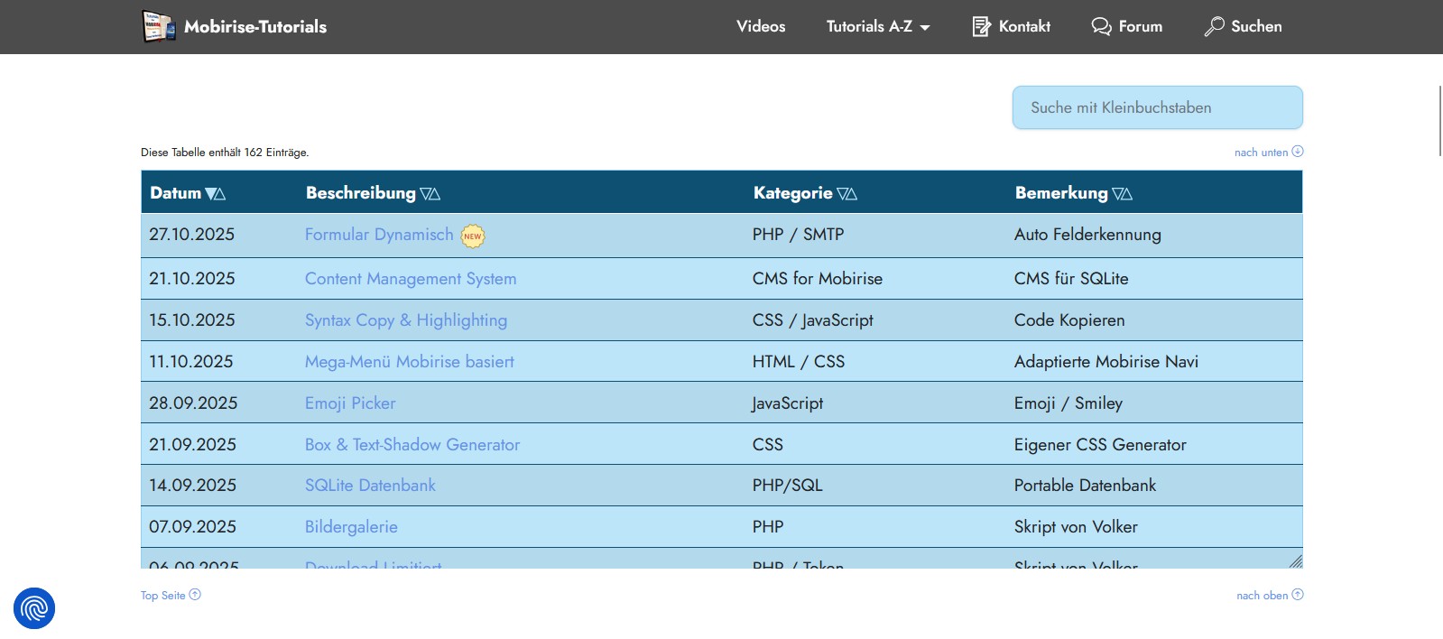Toggle sort order on the Datum column

[x=216, y=193]
